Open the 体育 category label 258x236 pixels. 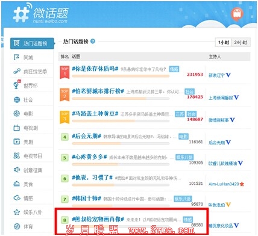(x=28, y=226)
